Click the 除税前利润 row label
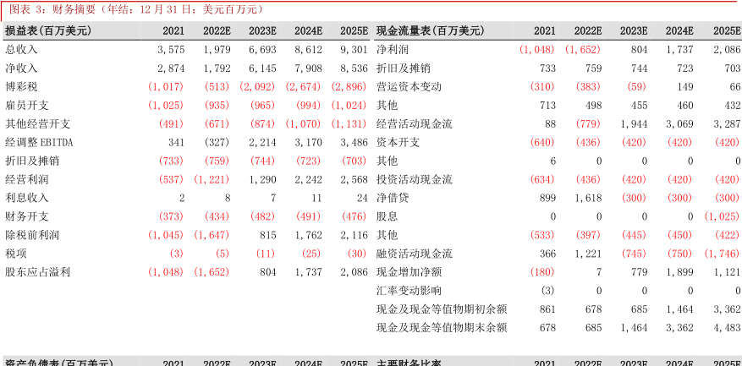742x366 pixels. pyautogui.click(x=32, y=235)
